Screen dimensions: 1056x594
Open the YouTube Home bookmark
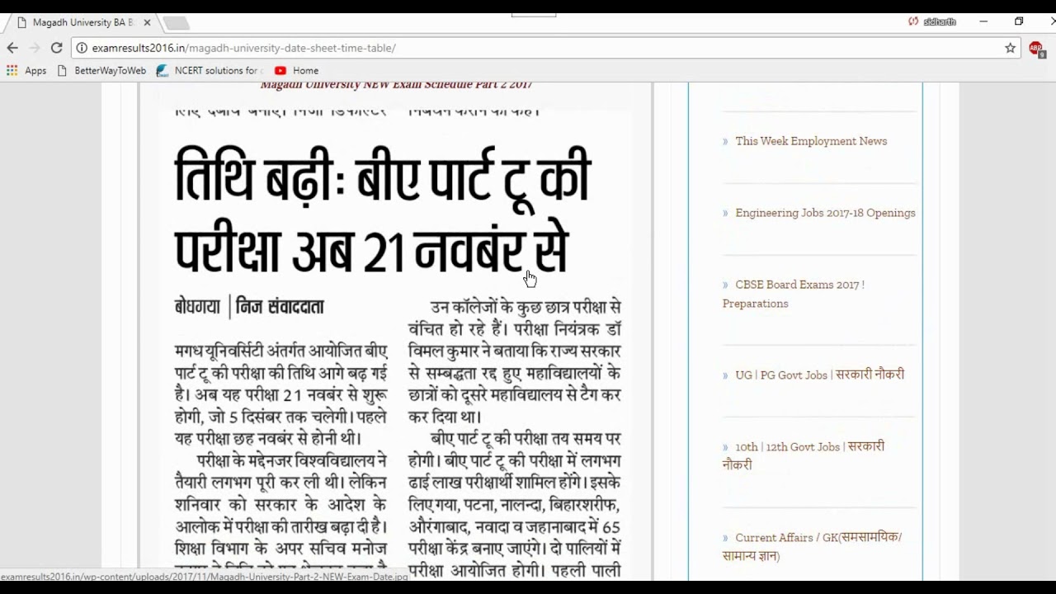pyautogui.click(x=296, y=71)
